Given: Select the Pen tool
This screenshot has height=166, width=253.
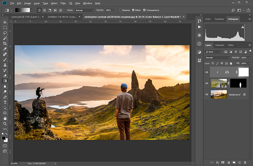Looking at the screenshot, I should point(5,97).
